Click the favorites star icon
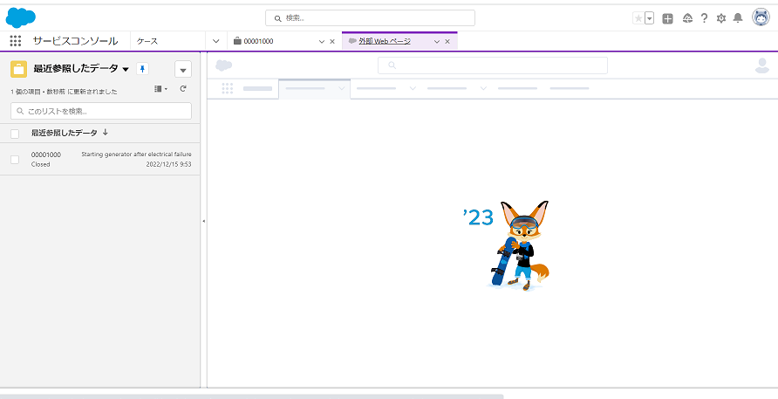 coord(638,18)
